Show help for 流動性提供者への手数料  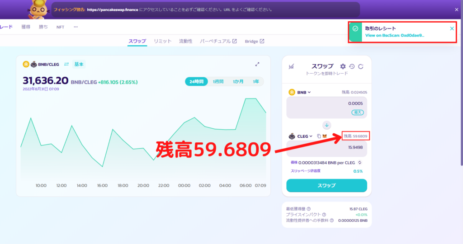click(x=331, y=221)
